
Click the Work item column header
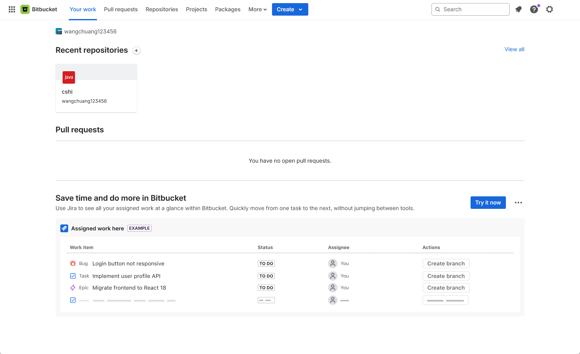82,247
